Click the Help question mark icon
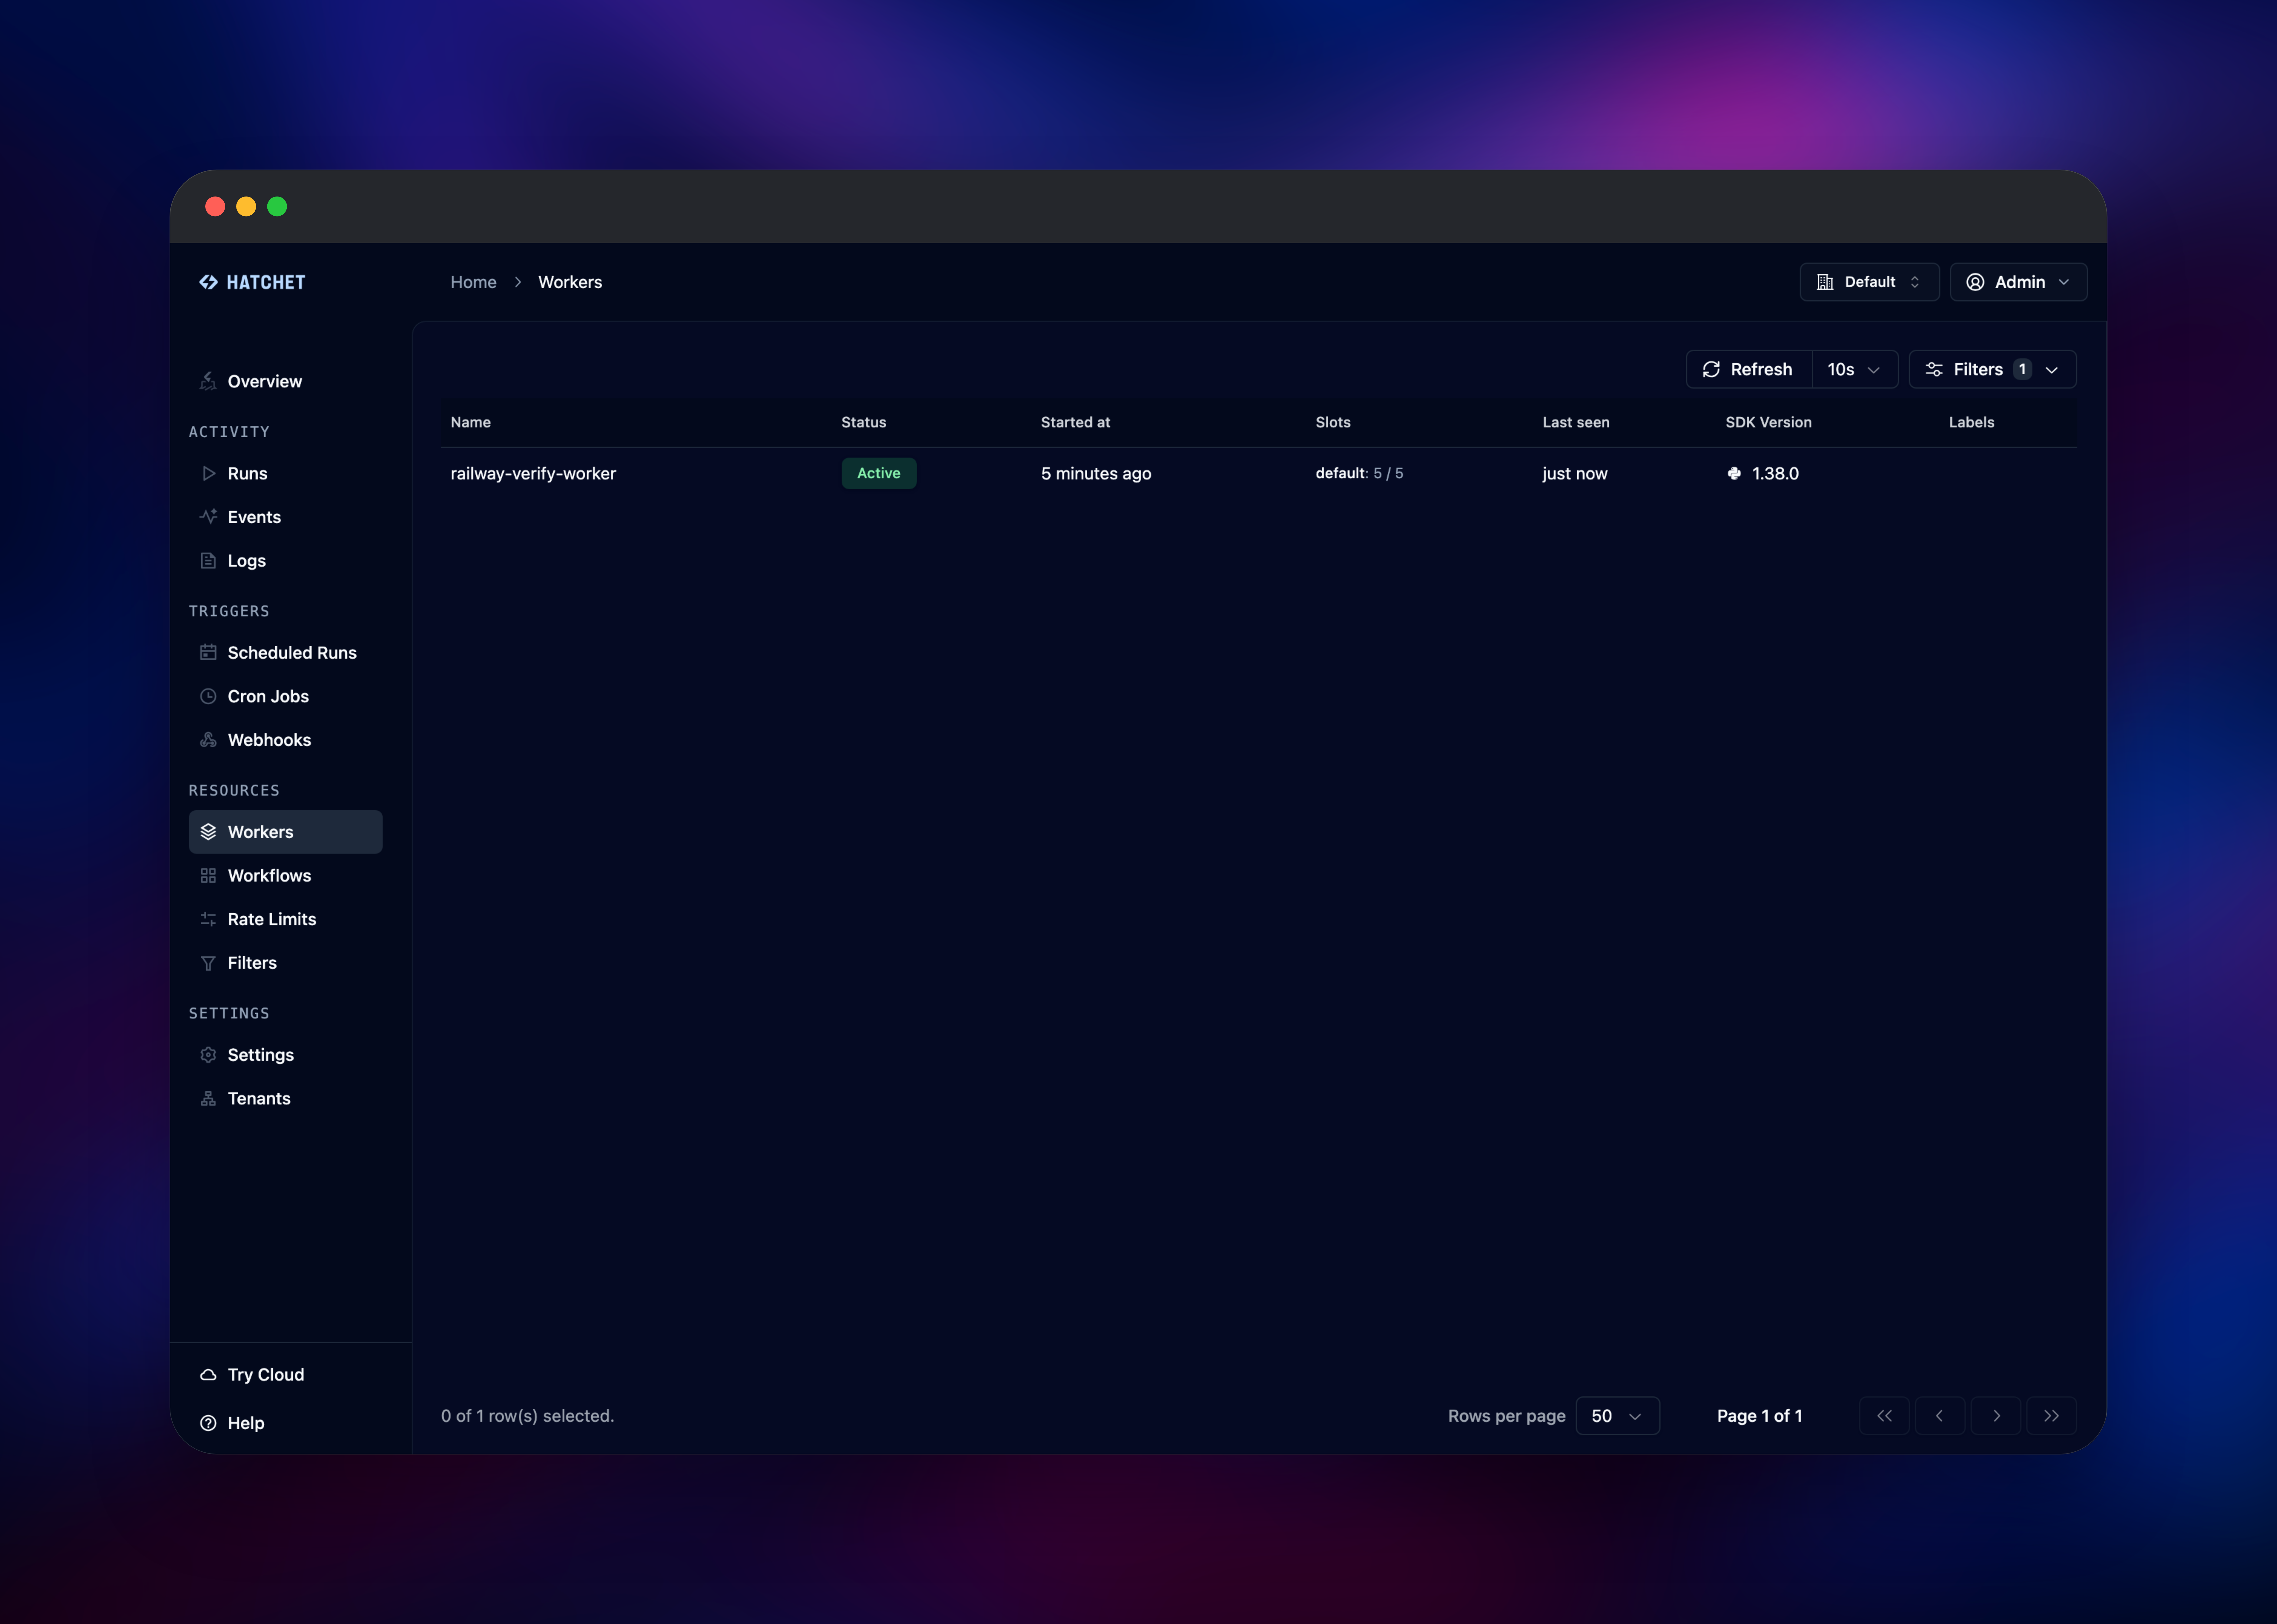Viewport: 2277px width, 1624px height. coord(208,1423)
